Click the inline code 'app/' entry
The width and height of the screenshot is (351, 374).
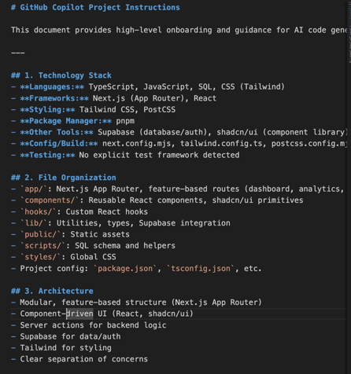34,189
